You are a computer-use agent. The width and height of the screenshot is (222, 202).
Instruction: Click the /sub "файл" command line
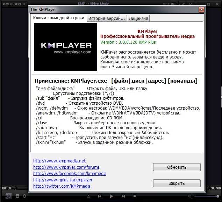pyautogui.click(x=80, y=98)
